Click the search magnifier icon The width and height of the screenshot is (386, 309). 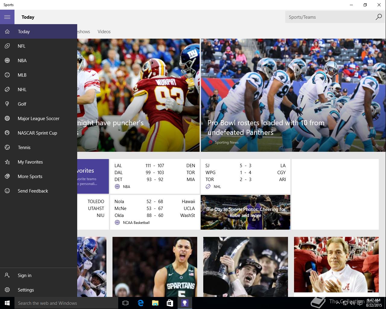[378, 17]
